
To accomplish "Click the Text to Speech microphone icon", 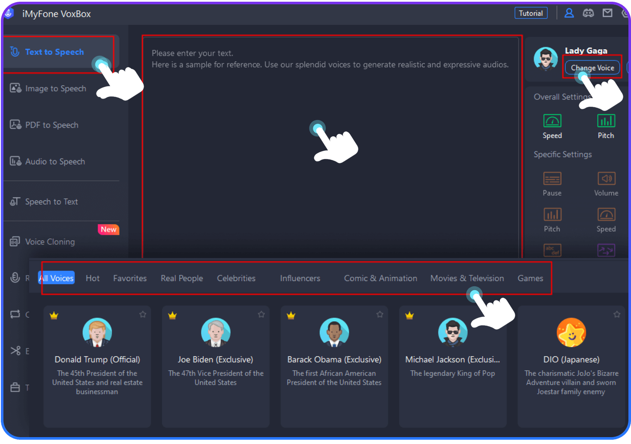I will click(15, 52).
